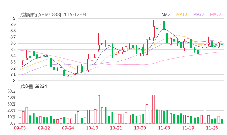The image size is (227, 135).
Task: Click the MA20 legend label
Action: point(198,14)
